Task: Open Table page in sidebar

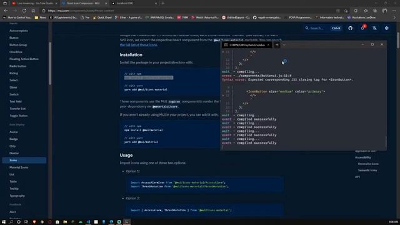Action: [x=13, y=182]
